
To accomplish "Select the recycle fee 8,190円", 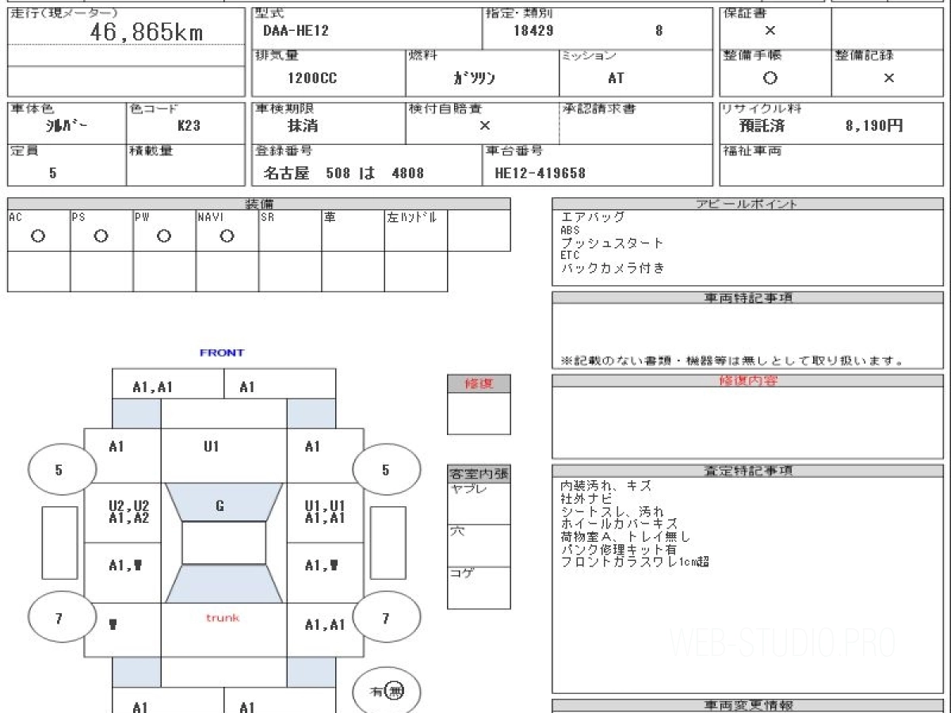I will (x=874, y=126).
